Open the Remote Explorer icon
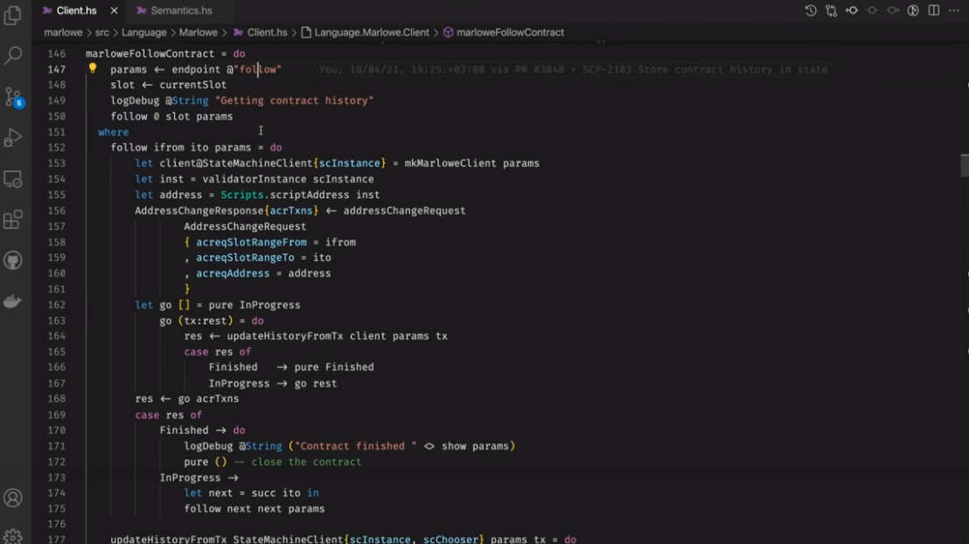This screenshot has height=544, width=969. coord(13,179)
